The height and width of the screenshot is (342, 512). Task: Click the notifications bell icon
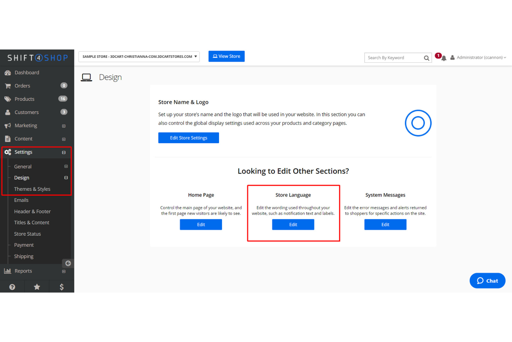point(444,58)
